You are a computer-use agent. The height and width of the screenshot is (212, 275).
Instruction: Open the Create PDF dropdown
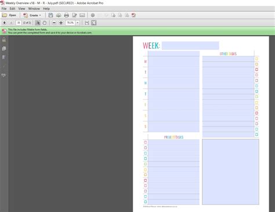coord(32,15)
